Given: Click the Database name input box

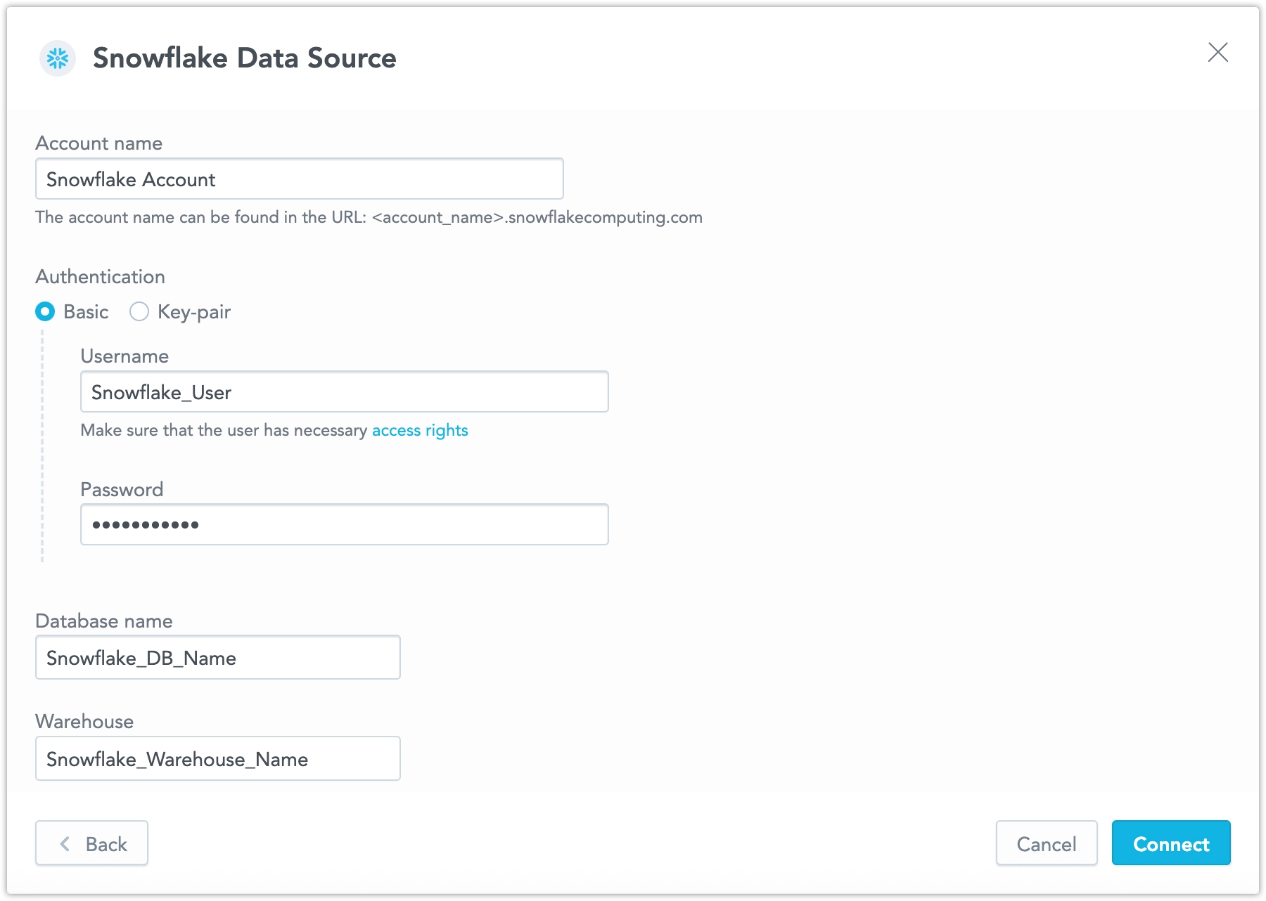Looking at the screenshot, I should point(218,658).
